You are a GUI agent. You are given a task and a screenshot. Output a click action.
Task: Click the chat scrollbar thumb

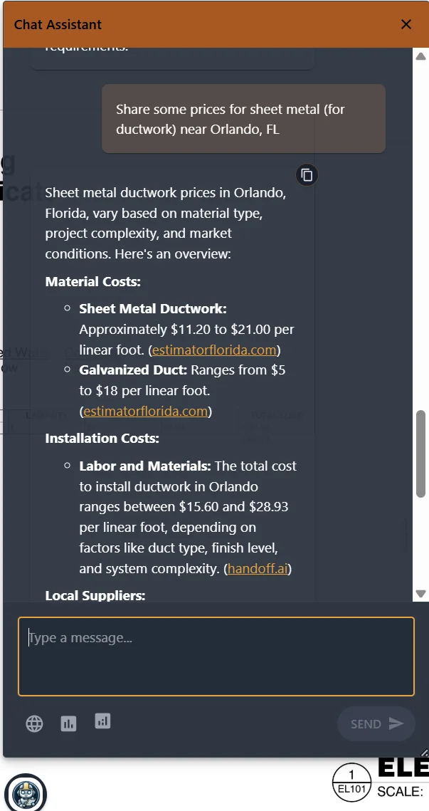click(x=421, y=454)
